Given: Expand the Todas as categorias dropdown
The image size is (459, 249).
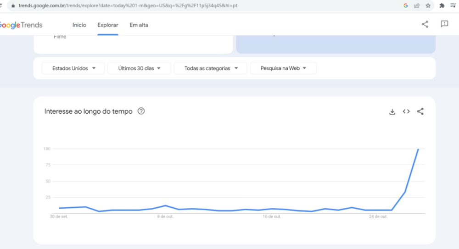Looking at the screenshot, I should pos(211,68).
